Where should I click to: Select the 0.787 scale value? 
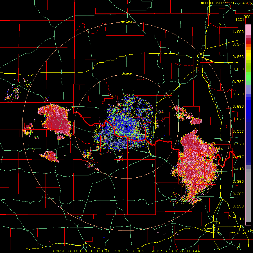238,82
